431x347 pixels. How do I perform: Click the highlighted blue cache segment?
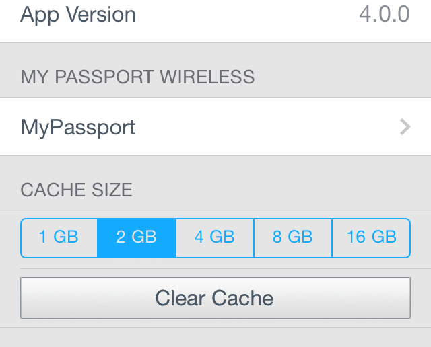137,238
